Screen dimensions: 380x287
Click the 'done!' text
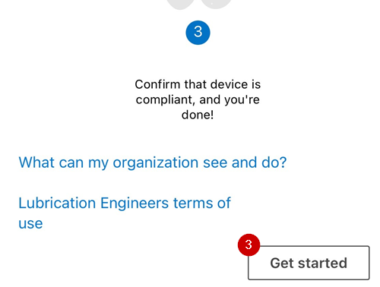(x=198, y=115)
